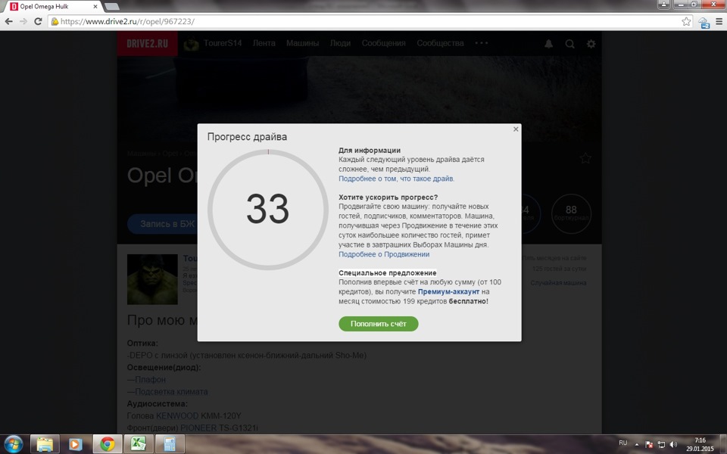Click the cloud extension icon in Chrome toolbar
727x454 pixels.
tap(704, 22)
